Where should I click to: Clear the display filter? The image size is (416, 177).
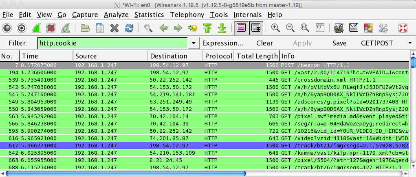[264, 43]
